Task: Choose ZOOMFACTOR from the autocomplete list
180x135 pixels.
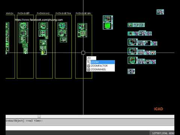Action: (100, 66)
